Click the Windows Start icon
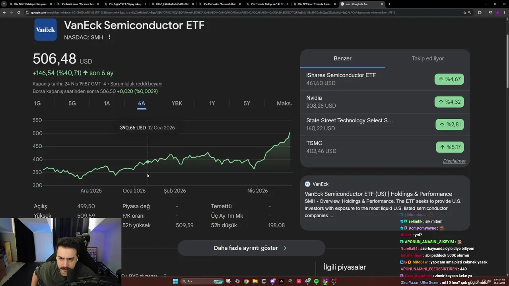 (x=175, y=281)
